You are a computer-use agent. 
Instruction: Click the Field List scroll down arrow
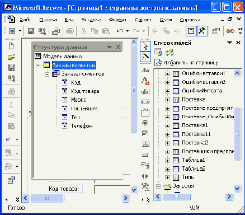pos(237,188)
